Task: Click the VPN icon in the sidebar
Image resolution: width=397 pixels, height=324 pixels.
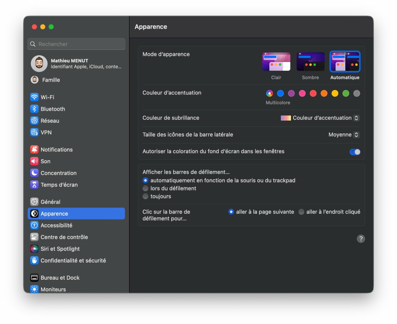Action: click(x=34, y=132)
